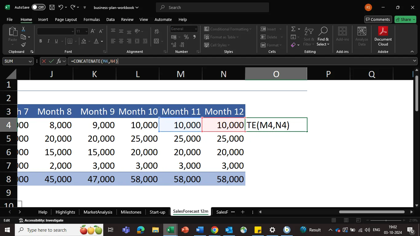
Task: Open the Name Box dropdown arrow
Action: click(x=30, y=61)
